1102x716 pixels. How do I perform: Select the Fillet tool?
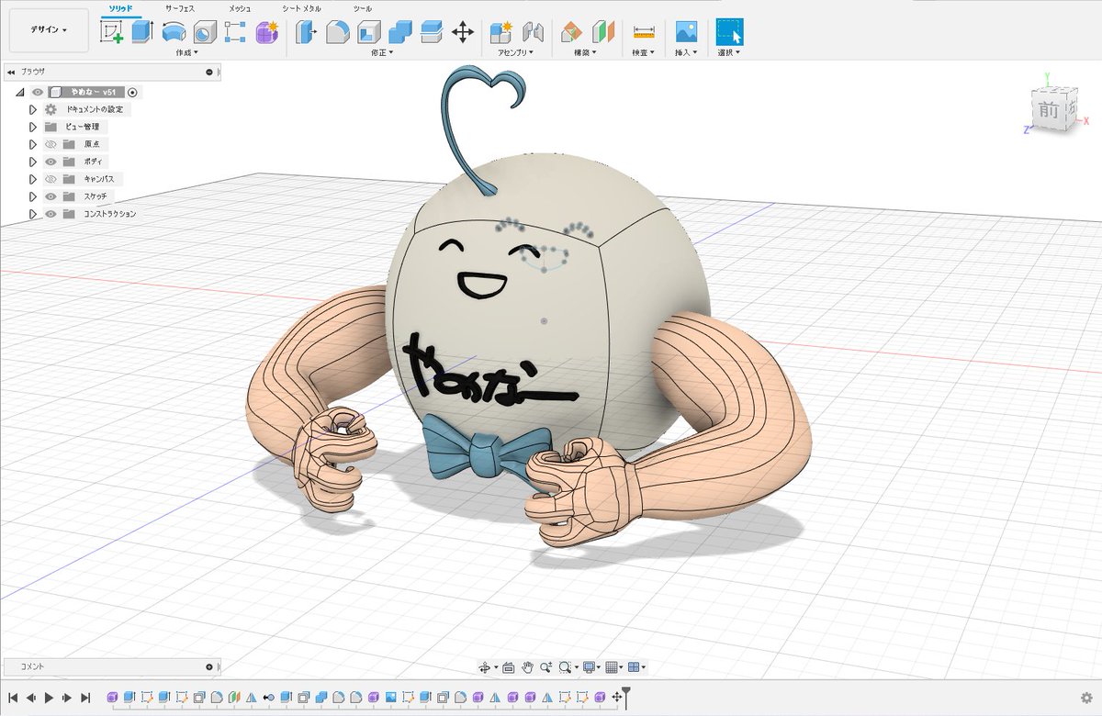pos(337,33)
